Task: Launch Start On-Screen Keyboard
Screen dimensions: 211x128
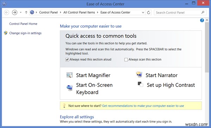Action: click(x=94, y=89)
